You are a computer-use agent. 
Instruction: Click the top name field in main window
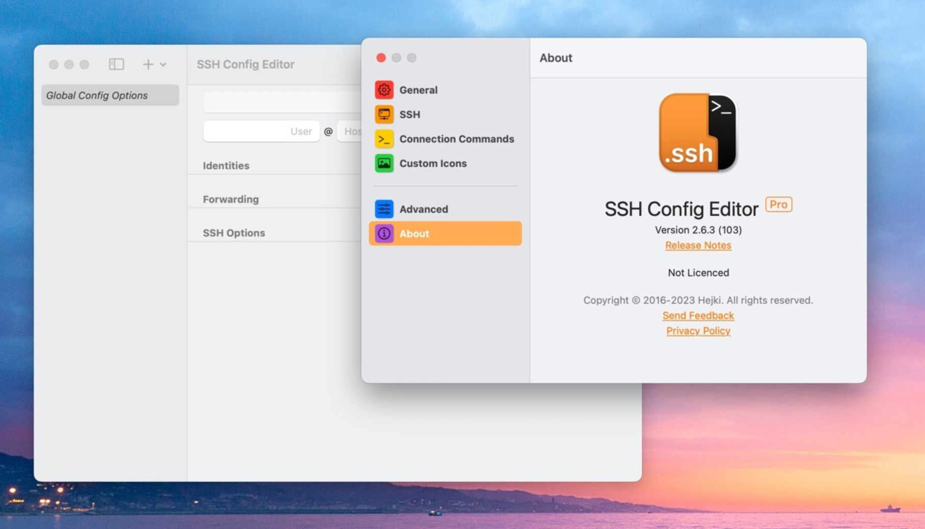point(282,102)
